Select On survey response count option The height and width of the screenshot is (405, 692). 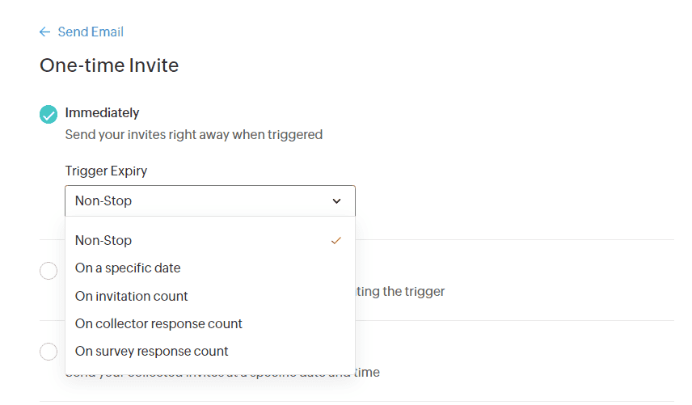[152, 351]
